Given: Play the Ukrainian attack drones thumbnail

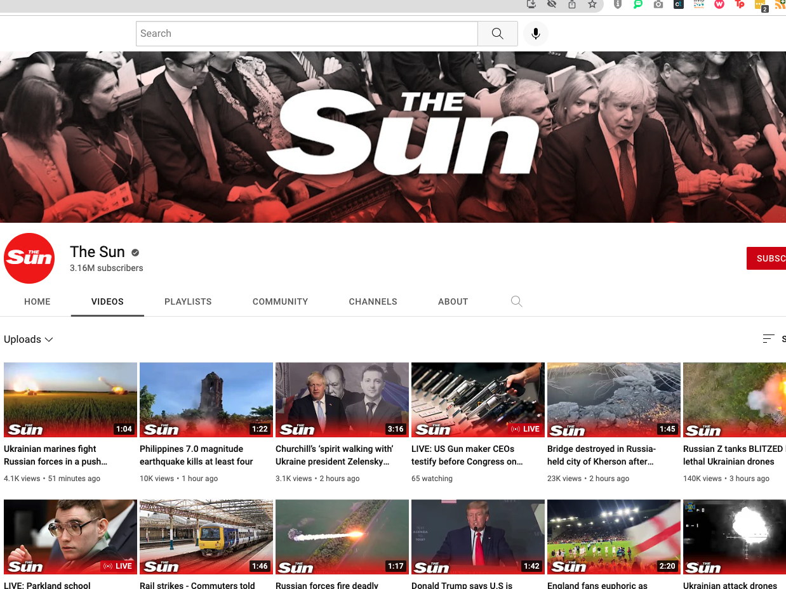Looking at the screenshot, I should (x=735, y=537).
